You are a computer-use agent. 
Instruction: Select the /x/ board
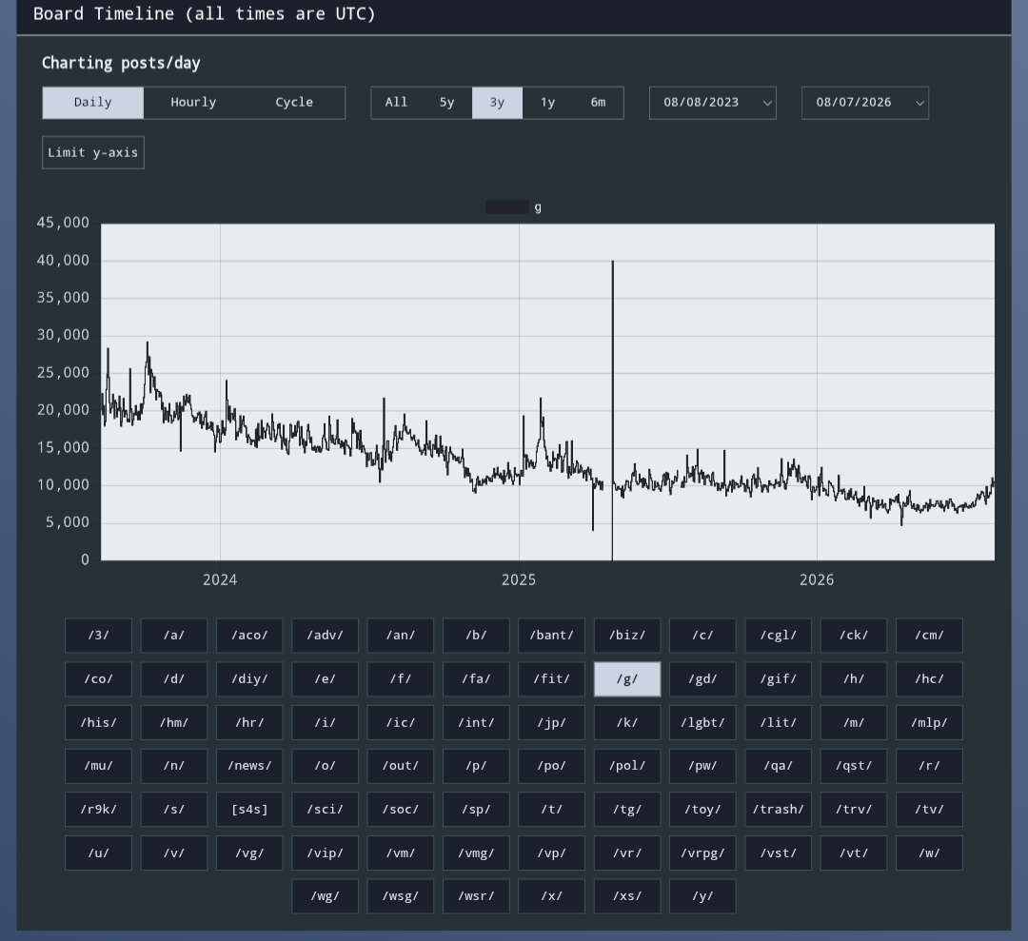(551, 896)
